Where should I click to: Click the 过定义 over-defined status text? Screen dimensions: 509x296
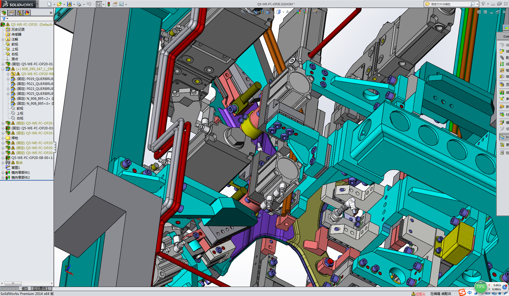420,294
